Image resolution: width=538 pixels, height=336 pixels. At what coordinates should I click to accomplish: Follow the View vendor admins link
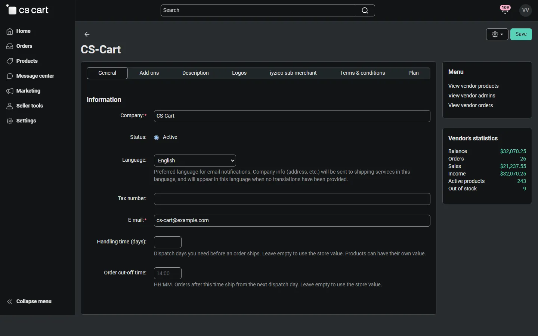pos(471,96)
